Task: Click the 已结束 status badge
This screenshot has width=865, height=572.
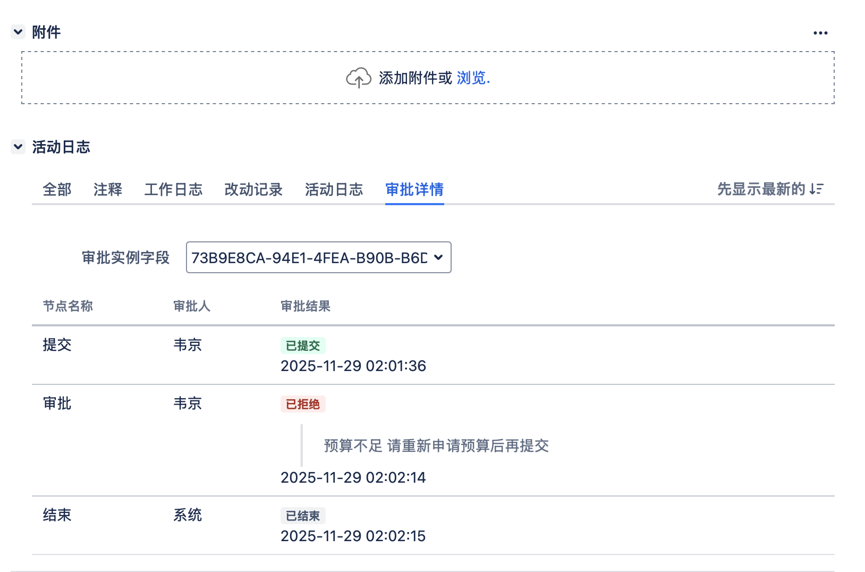Action: point(303,516)
